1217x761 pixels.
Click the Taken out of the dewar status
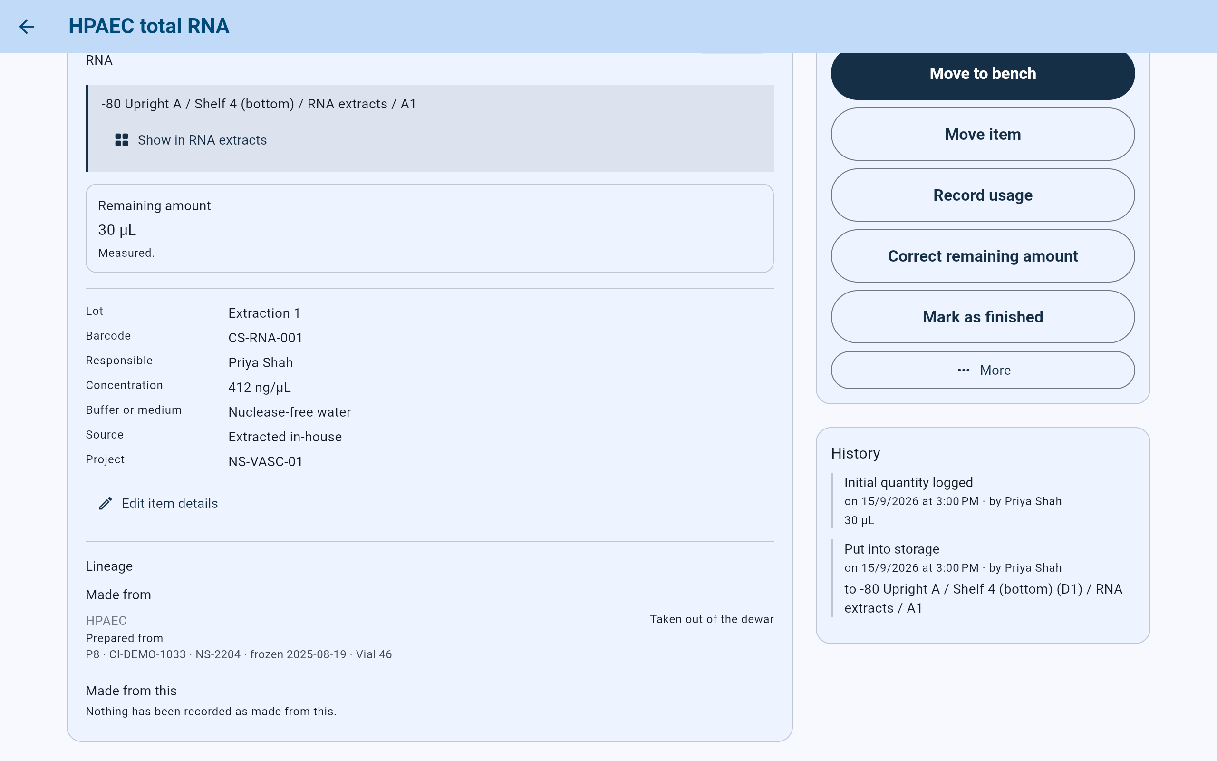tap(712, 619)
